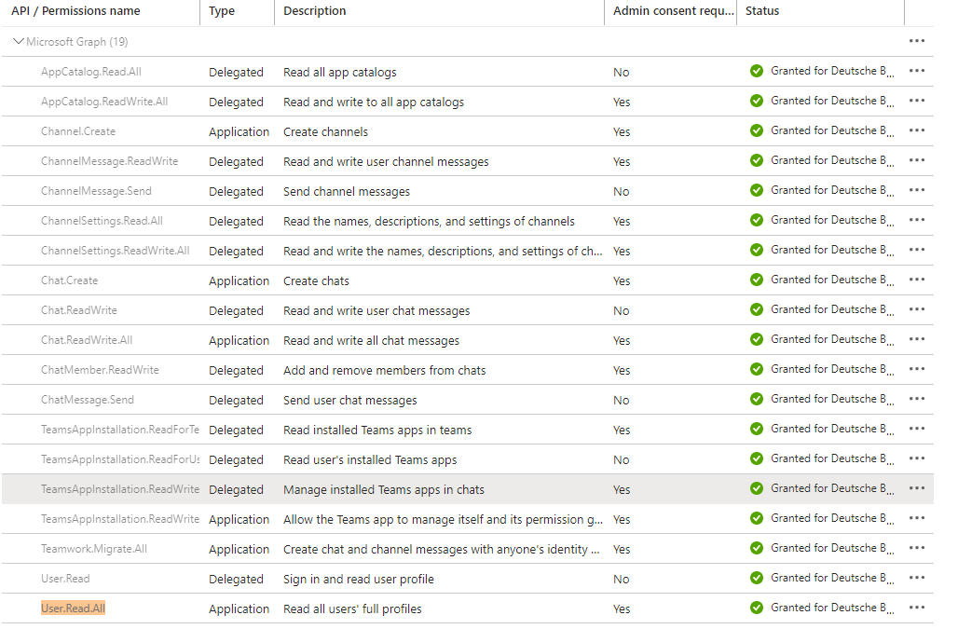Open the TeamsAppInstallation.ReadForTe permission
Image resolution: width=958 pixels, height=629 pixels.
point(120,430)
